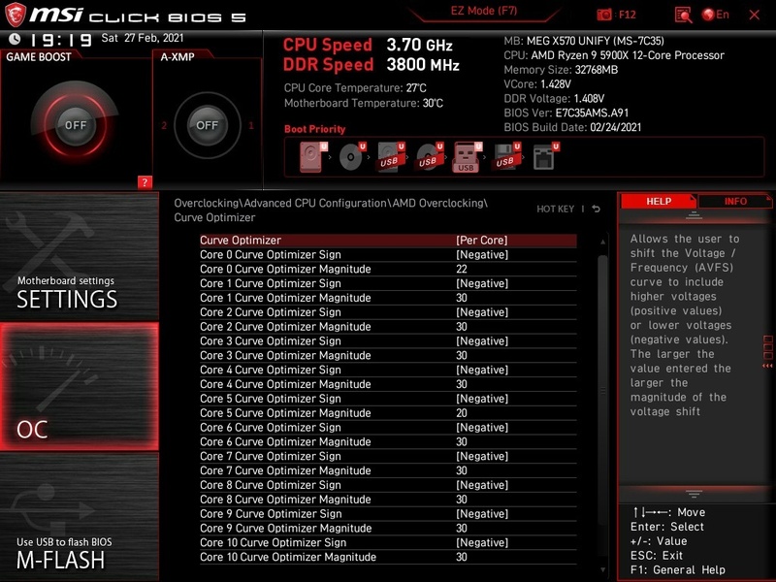Screen dimensions: 776x582
Task: Open the M-FLASH section
Action: [80, 517]
